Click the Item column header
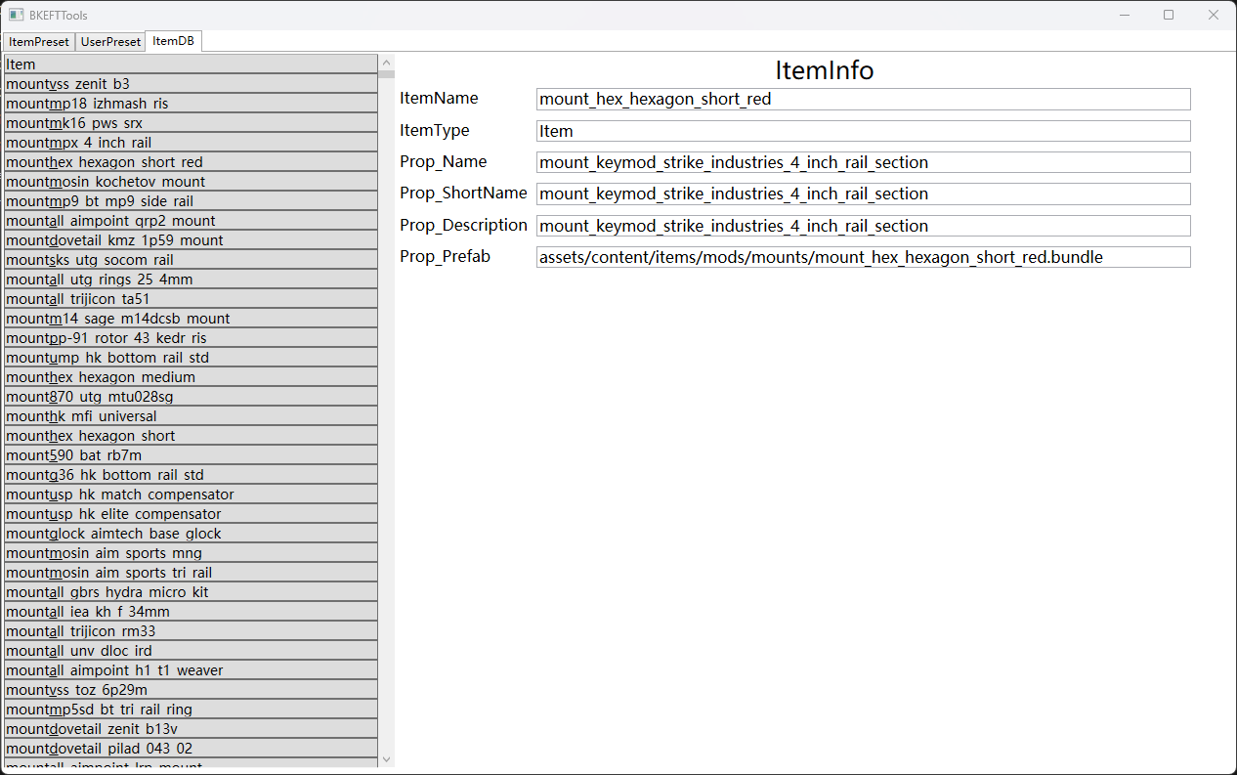Viewport: 1237px width, 775px height. click(x=191, y=65)
